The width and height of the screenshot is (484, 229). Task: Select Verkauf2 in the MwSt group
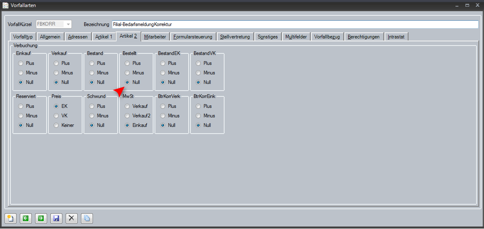pos(128,116)
